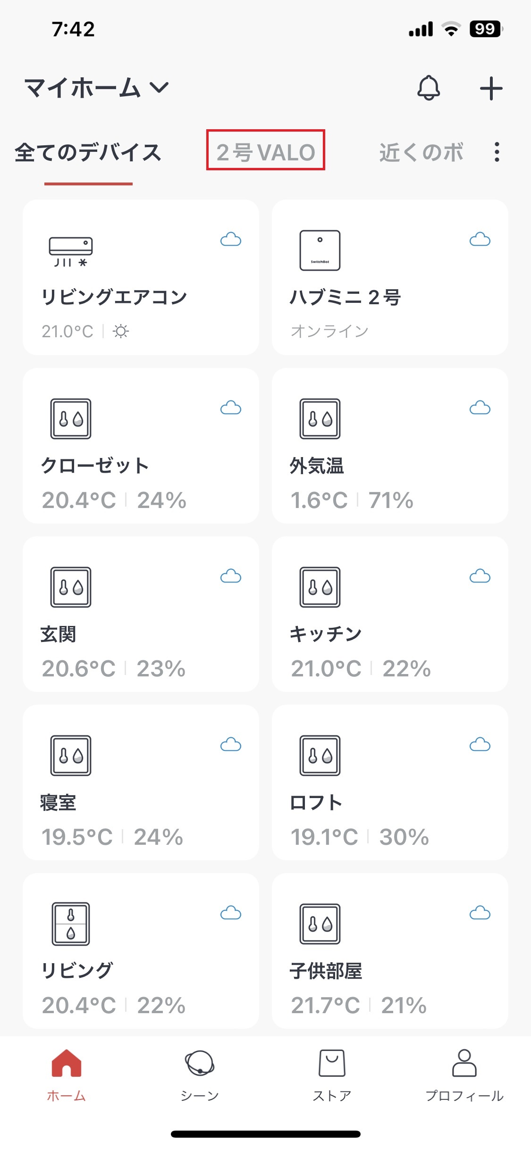Open the キッチン sensor card
Screen dimensions: 531x1149
coord(390,614)
